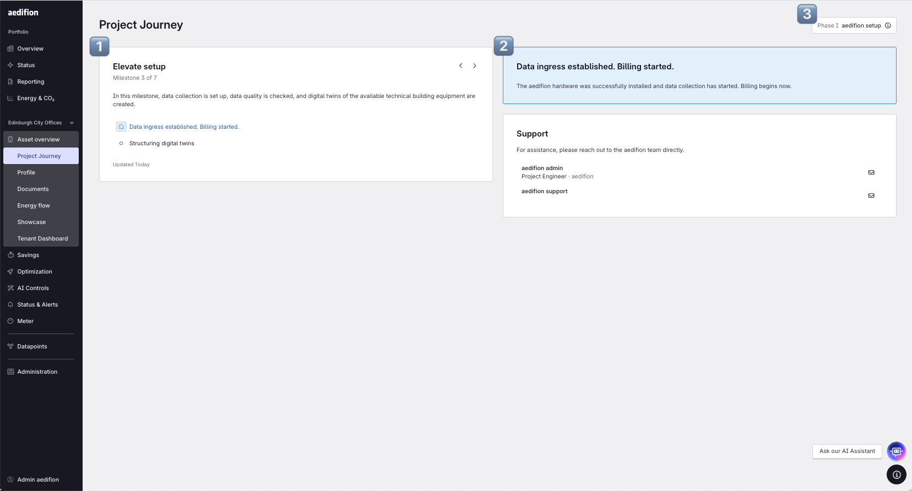The width and height of the screenshot is (912, 491).
Task: Go to the previous milestone arrow
Action: [x=461, y=66]
